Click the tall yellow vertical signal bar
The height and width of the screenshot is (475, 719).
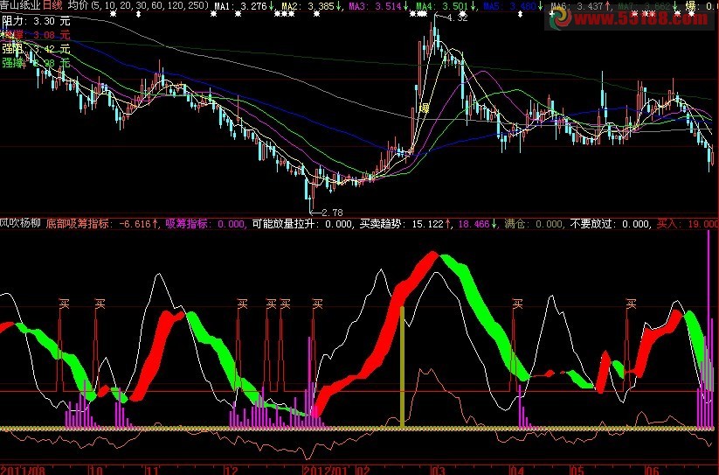402,367
